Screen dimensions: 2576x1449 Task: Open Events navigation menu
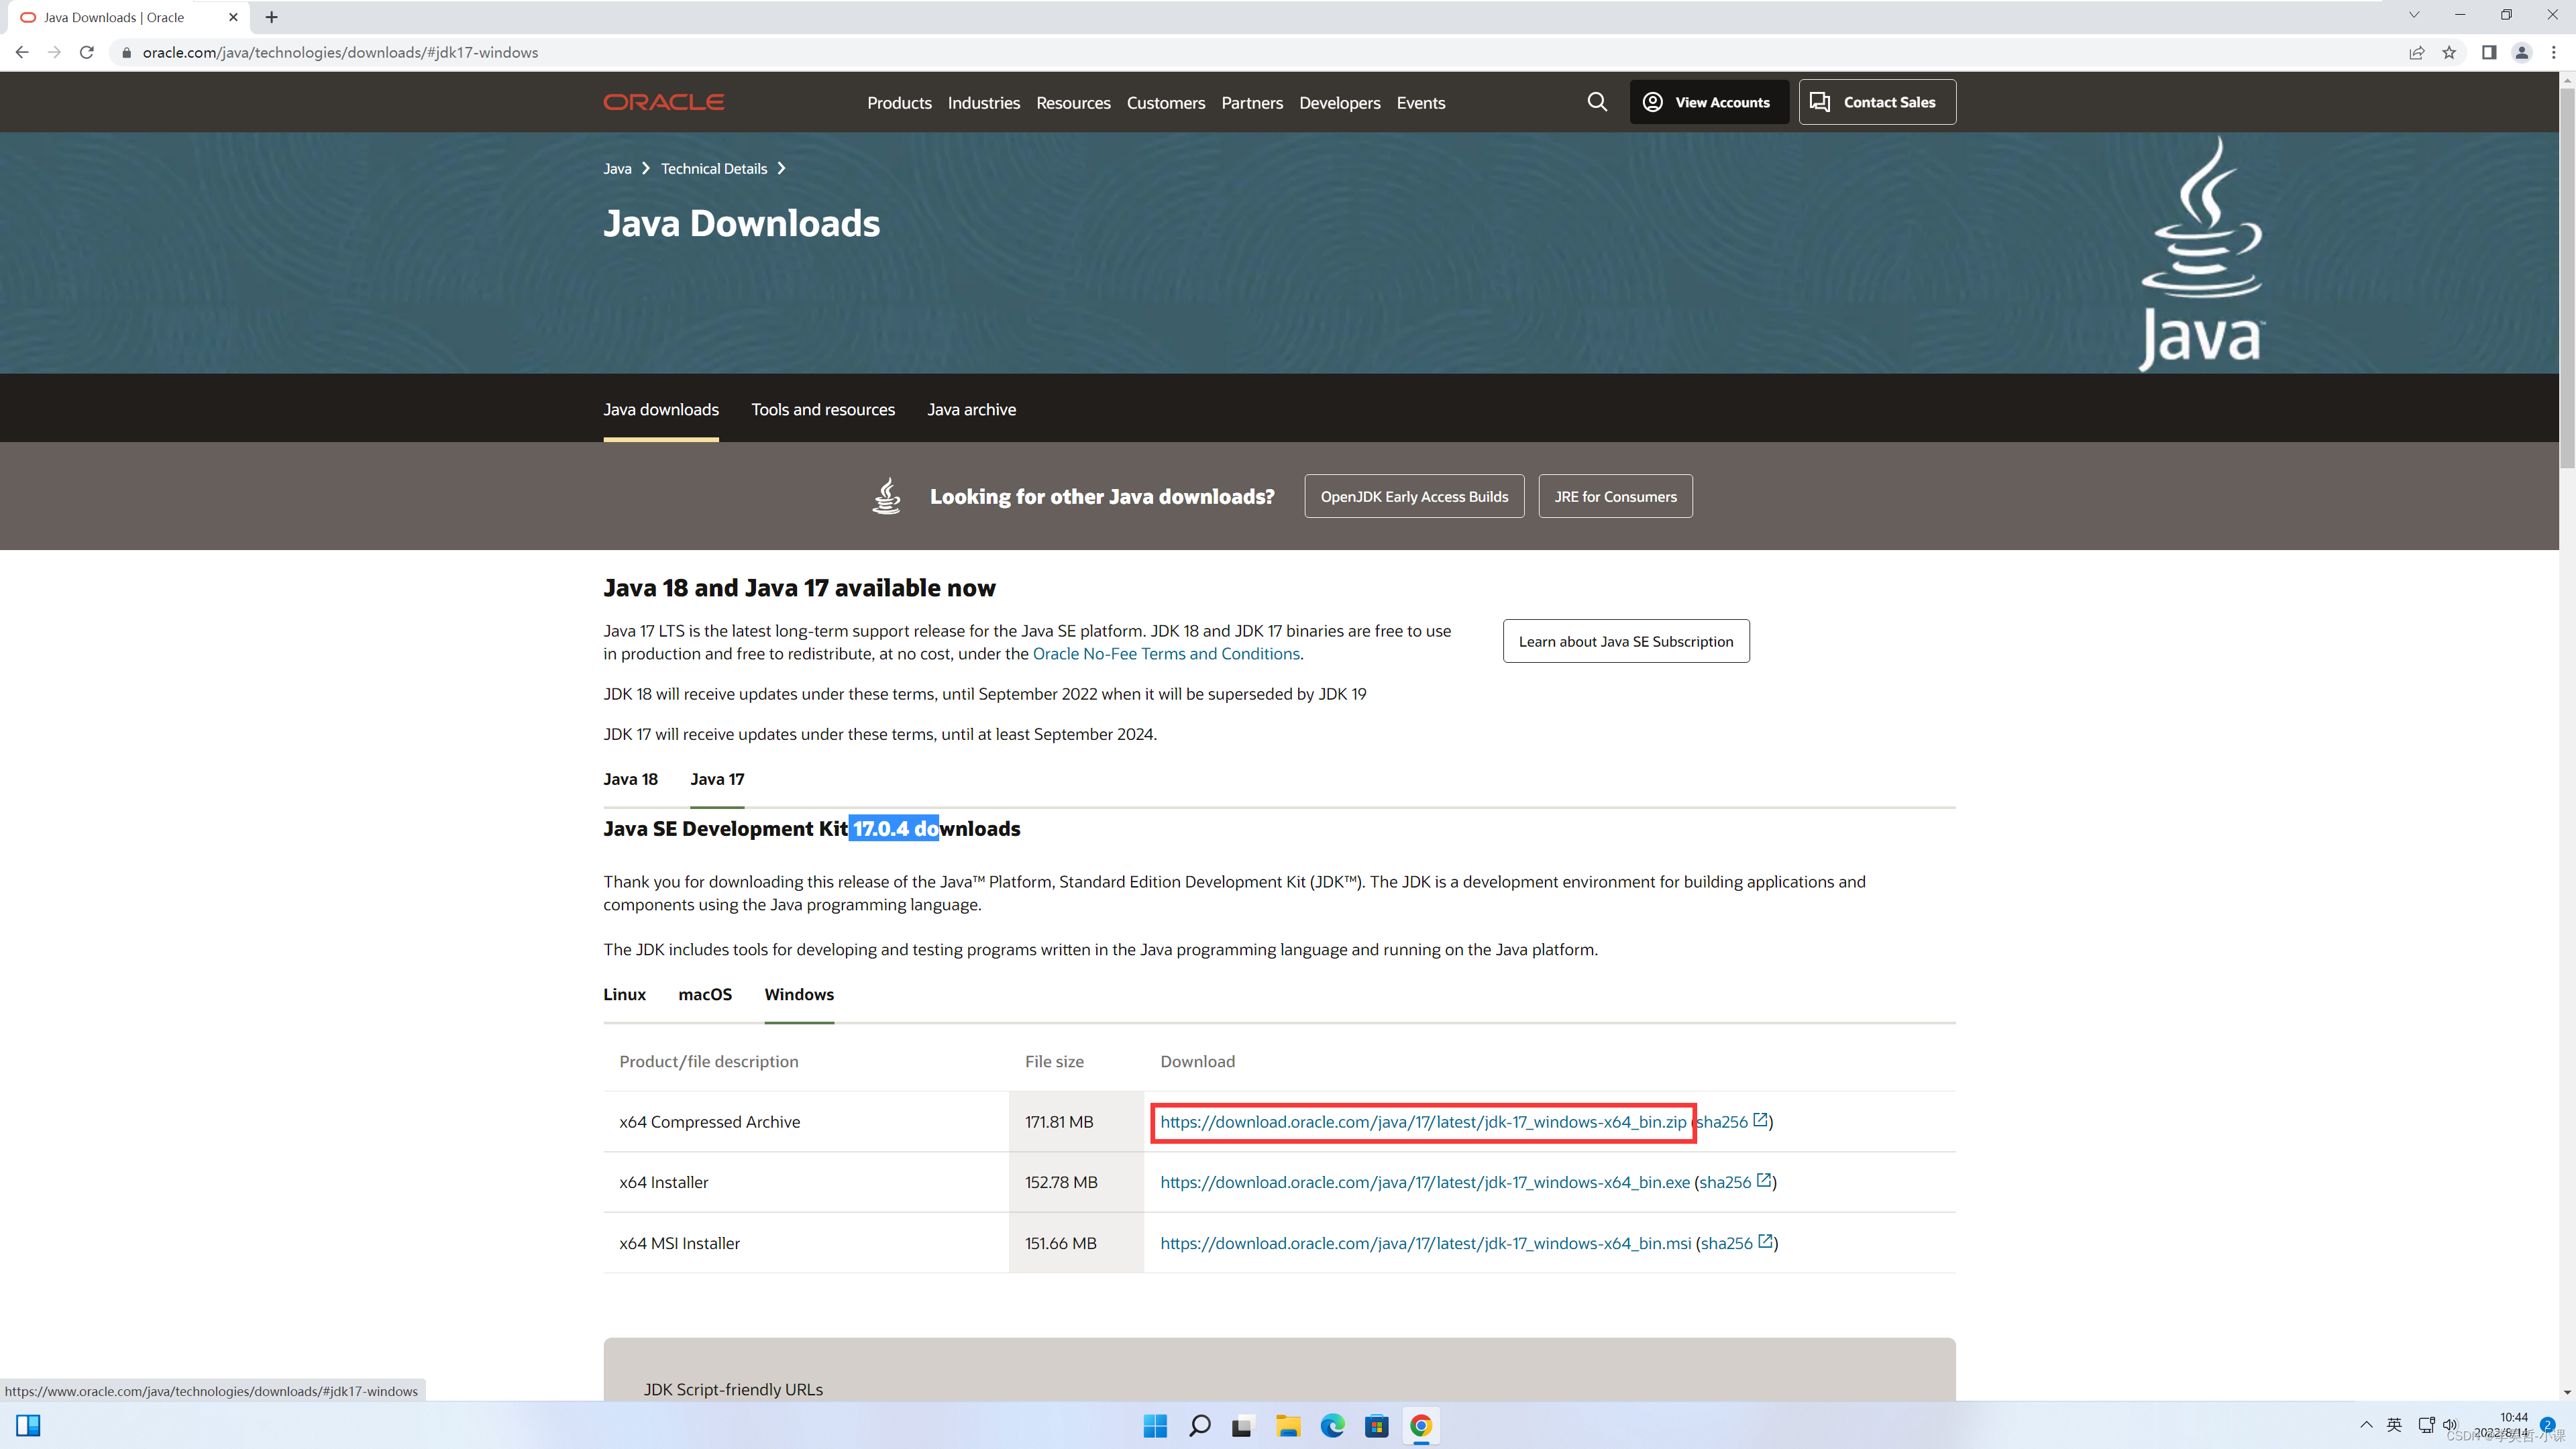click(x=1421, y=103)
